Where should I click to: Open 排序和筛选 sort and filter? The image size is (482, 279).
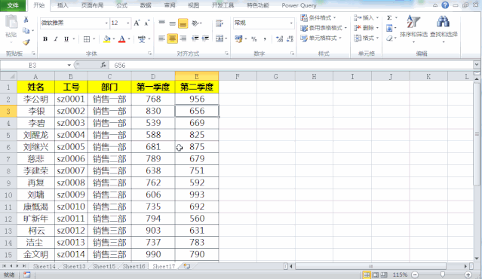pyautogui.click(x=414, y=29)
